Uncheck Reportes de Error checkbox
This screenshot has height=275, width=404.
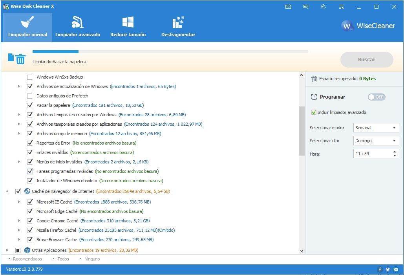tap(30, 143)
